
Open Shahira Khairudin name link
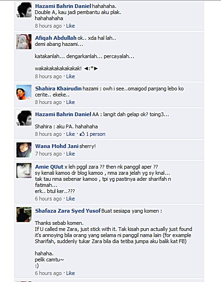coord(58,89)
